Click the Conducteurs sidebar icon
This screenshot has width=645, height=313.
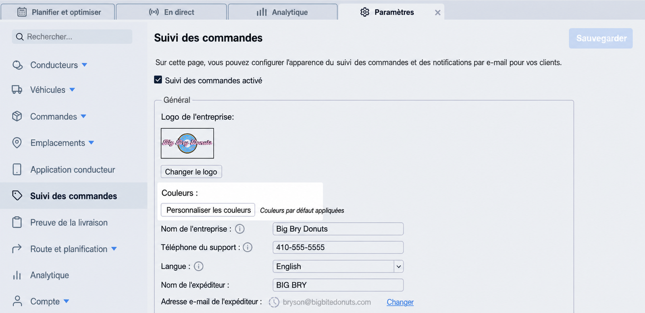pos(17,65)
